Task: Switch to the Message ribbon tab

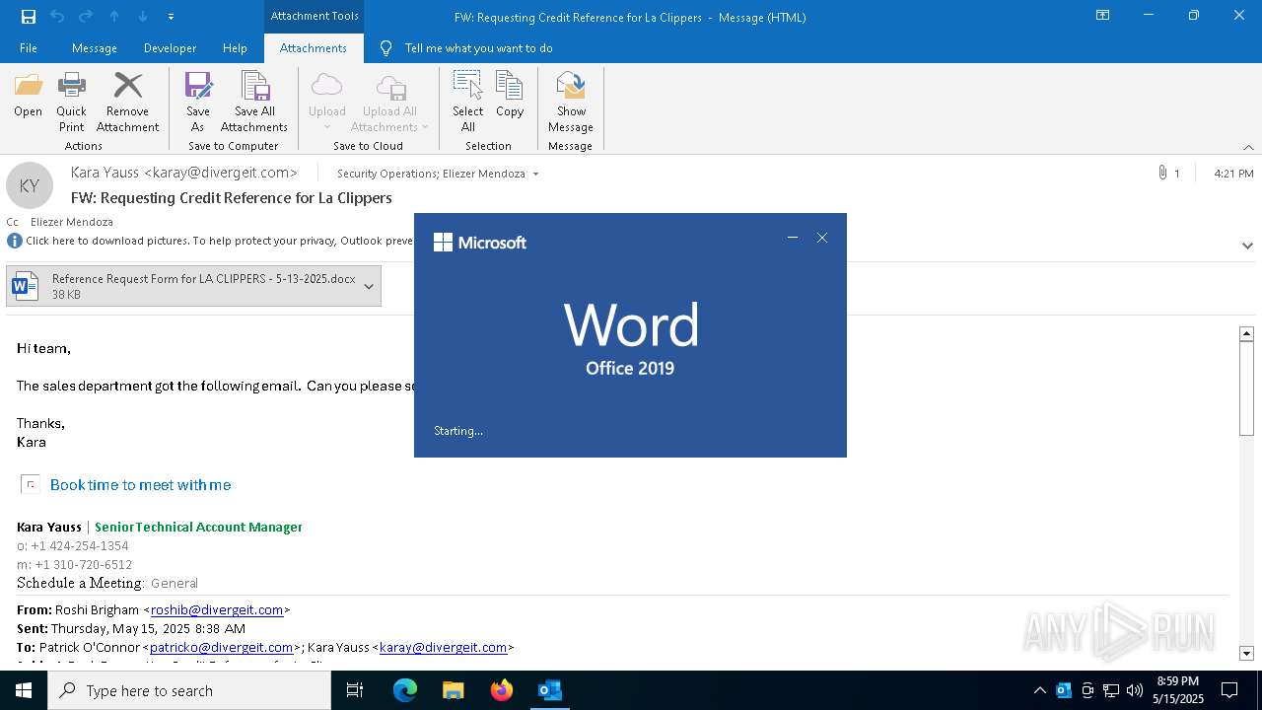Action: (x=94, y=48)
